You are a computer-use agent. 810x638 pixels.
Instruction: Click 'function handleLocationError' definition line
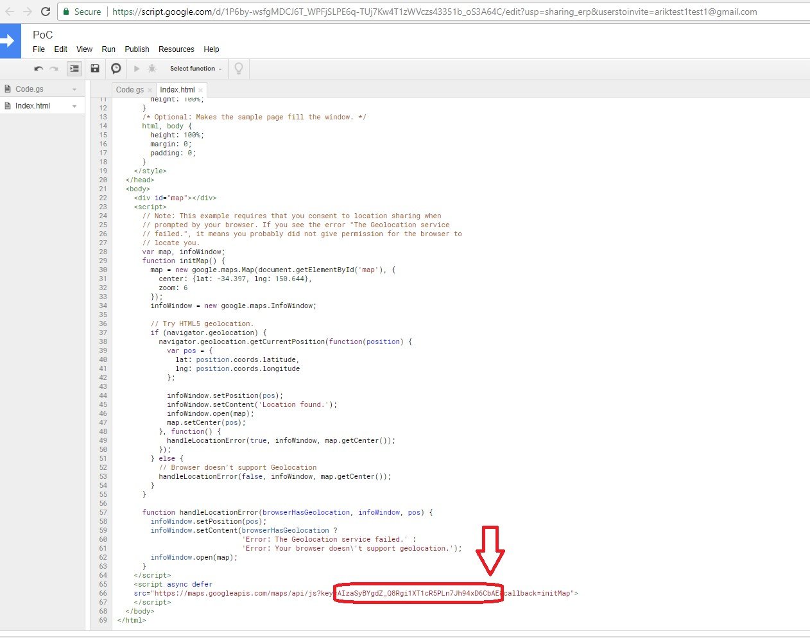288,512
